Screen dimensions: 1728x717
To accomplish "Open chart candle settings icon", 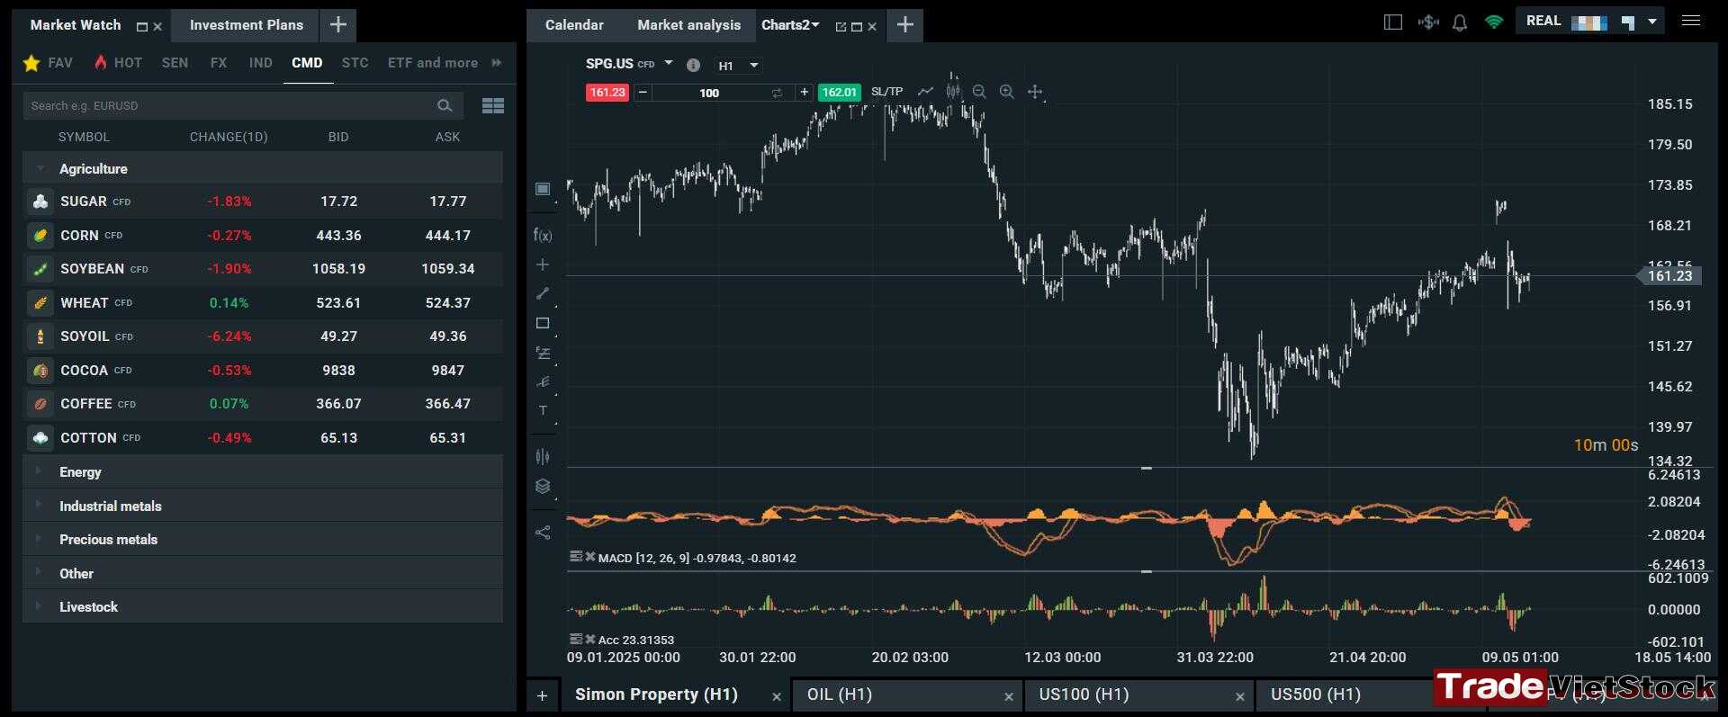I will coord(543,456).
